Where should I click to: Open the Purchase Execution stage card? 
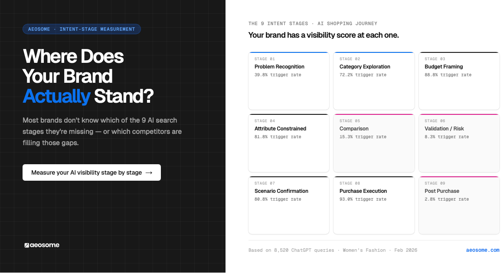[374, 205]
